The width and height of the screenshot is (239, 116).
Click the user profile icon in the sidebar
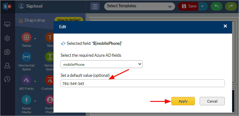[x=7, y=66]
